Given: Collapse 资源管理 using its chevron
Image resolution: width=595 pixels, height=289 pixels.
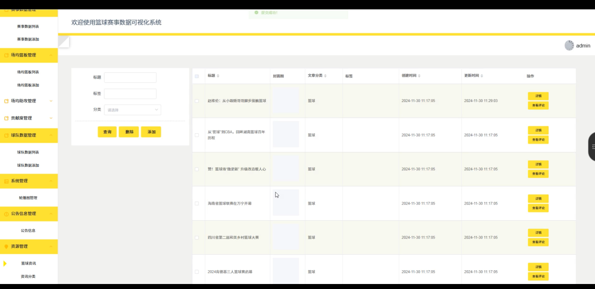Looking at the screenshot, I should point(51,247).
